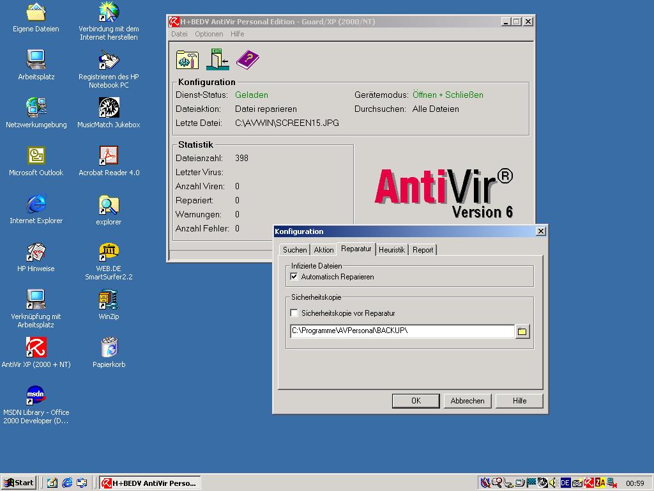The image size is (654, 491).
Task: Open the AntiVir configuration toolbar icon
Action: 187,59
